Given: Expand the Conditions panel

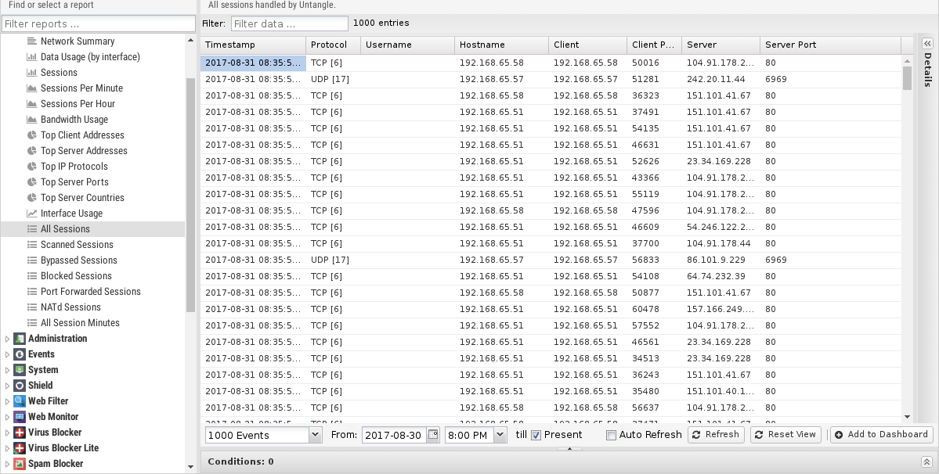Looking at the screenshot, I should pos(926,462).
